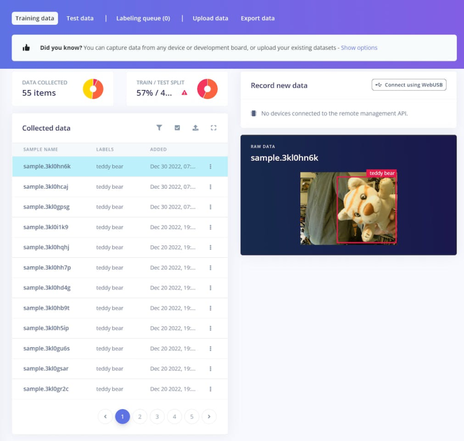This screenshot has width=464, height=441.
Task: Select row sample.3kl0gsar
Action: click(x=120, y=369)
